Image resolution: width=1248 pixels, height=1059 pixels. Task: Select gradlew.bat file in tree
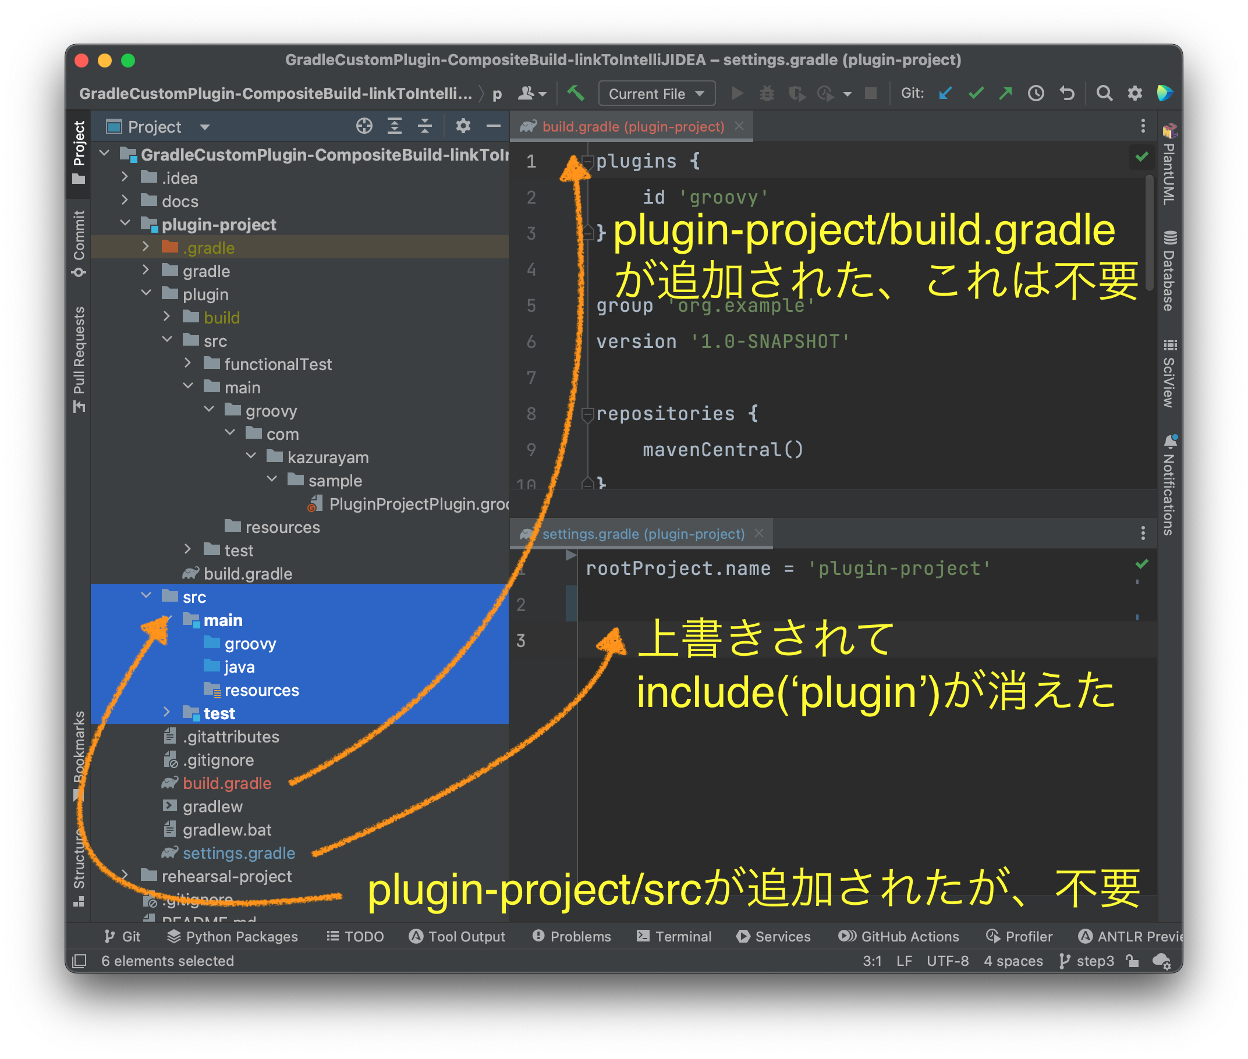(217, 830)
